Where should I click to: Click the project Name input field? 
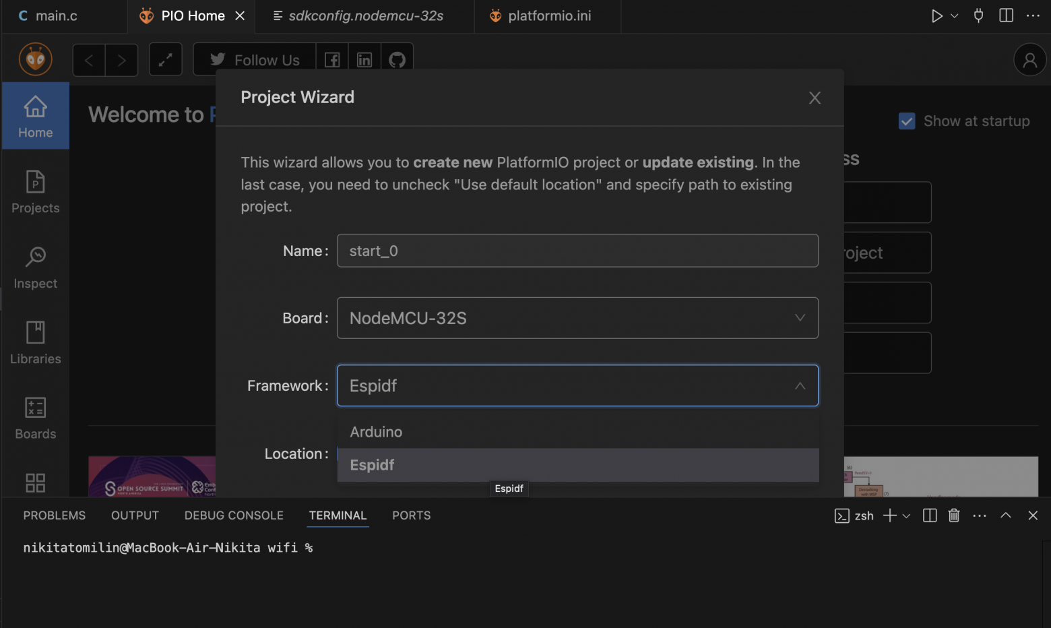[577, 251]
